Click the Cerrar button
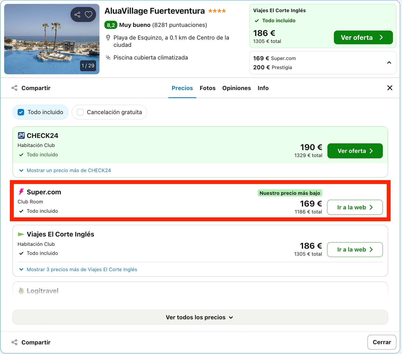 click(382, 342)
